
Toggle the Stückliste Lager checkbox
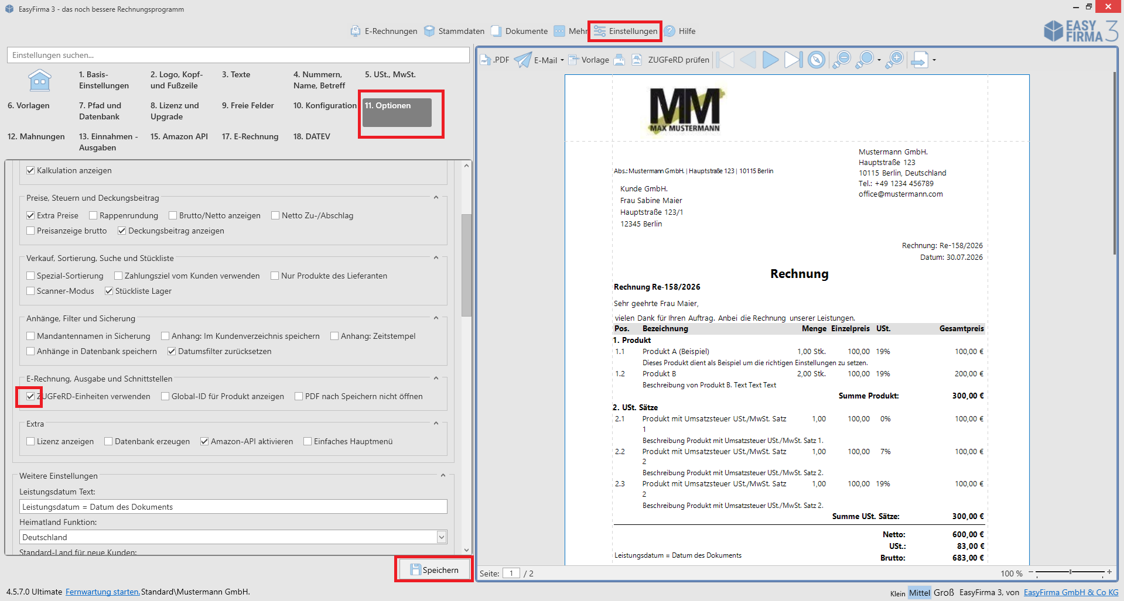[x=109, y=291]
